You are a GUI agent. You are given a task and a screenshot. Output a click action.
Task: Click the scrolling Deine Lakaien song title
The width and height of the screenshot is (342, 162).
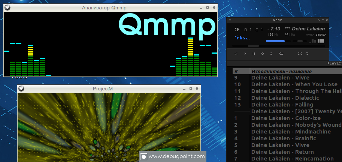coord(305,29)
